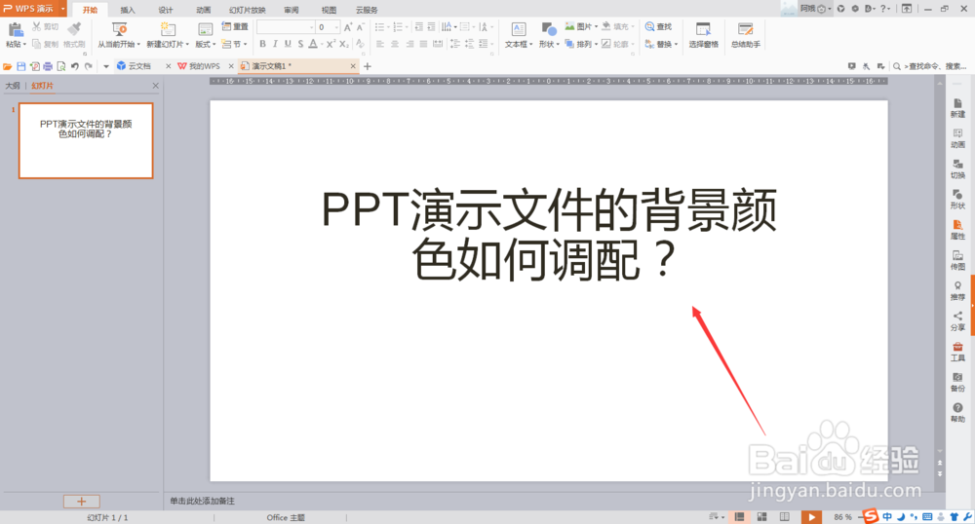Click the Save icon in quick access bar
Image resolution: width=975 pixels, height=524 pixels.
[21, 66]
